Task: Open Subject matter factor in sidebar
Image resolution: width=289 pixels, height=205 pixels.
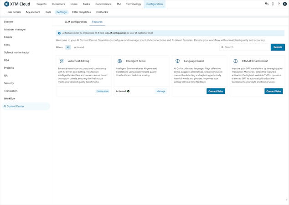Action: [x=16, y=52]
